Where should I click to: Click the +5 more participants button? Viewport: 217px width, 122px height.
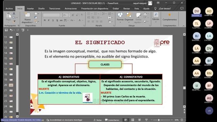(x=209, y=111)
